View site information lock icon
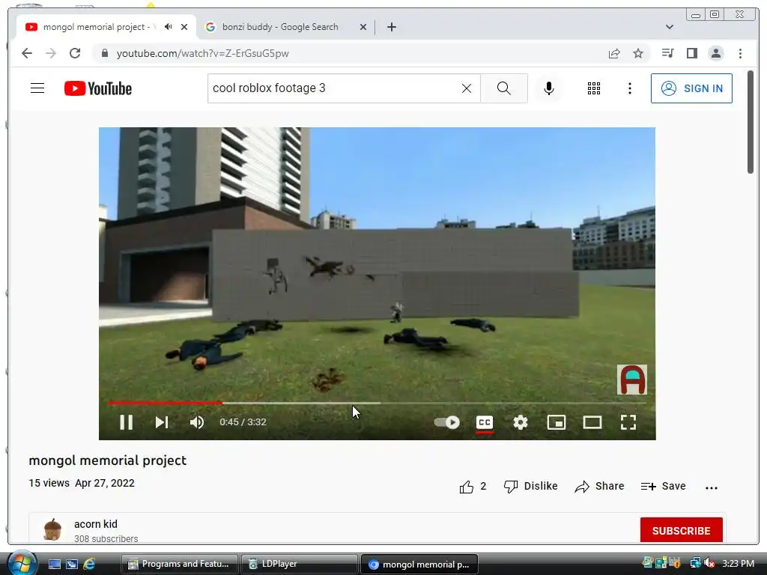767x575 pixels. 104,53
